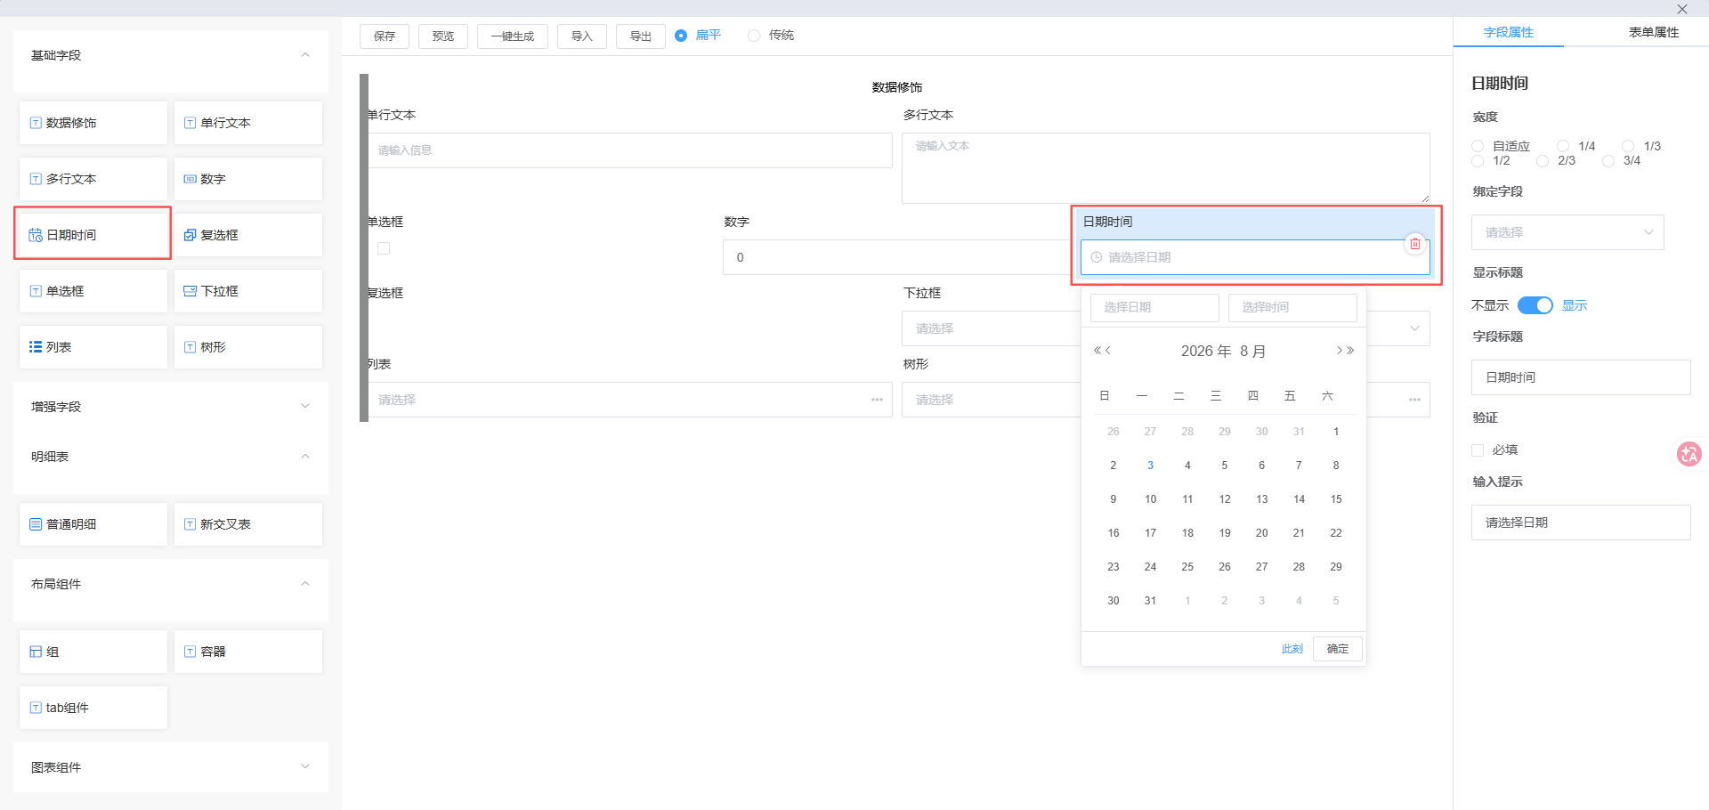
Task: Select day 20 in the August calendar
Action: click(x=1262, y=533)
